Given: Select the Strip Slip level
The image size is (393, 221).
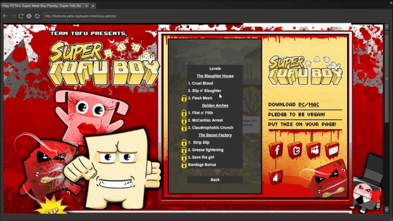Looking at the screenshot, I should tap(199, 142).
